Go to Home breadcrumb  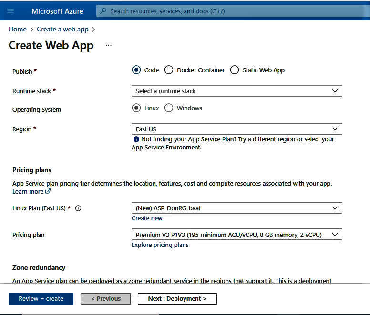click(x=18, y=29)
